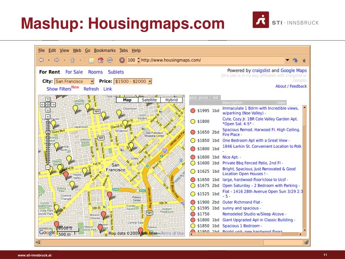Click the Show Filters link
Viewport: 345px width, 259px height.
point(59,89)
